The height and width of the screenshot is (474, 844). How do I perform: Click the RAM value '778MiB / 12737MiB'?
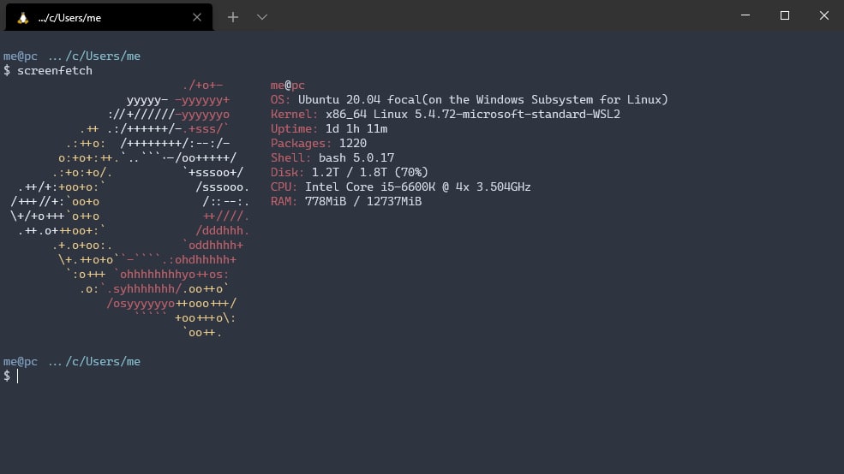[x=363, y=201]
